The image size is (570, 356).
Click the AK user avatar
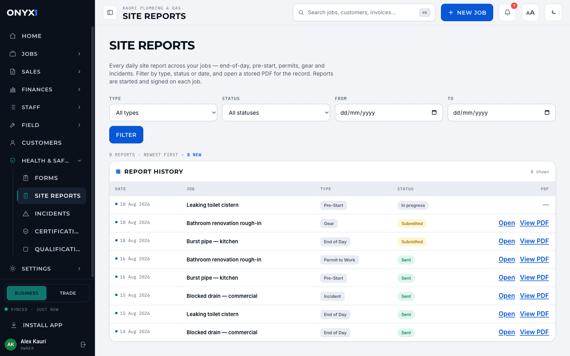11,345
